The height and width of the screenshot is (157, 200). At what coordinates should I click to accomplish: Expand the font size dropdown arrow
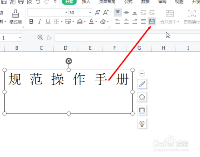(90, 13)
